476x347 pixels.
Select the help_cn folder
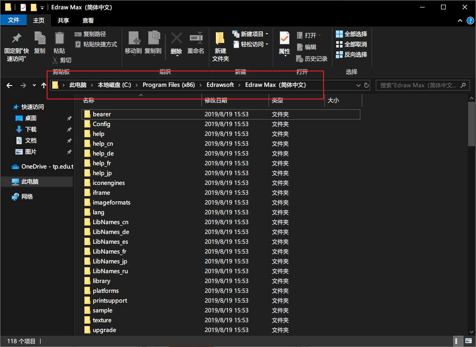(x=221, y=143)
